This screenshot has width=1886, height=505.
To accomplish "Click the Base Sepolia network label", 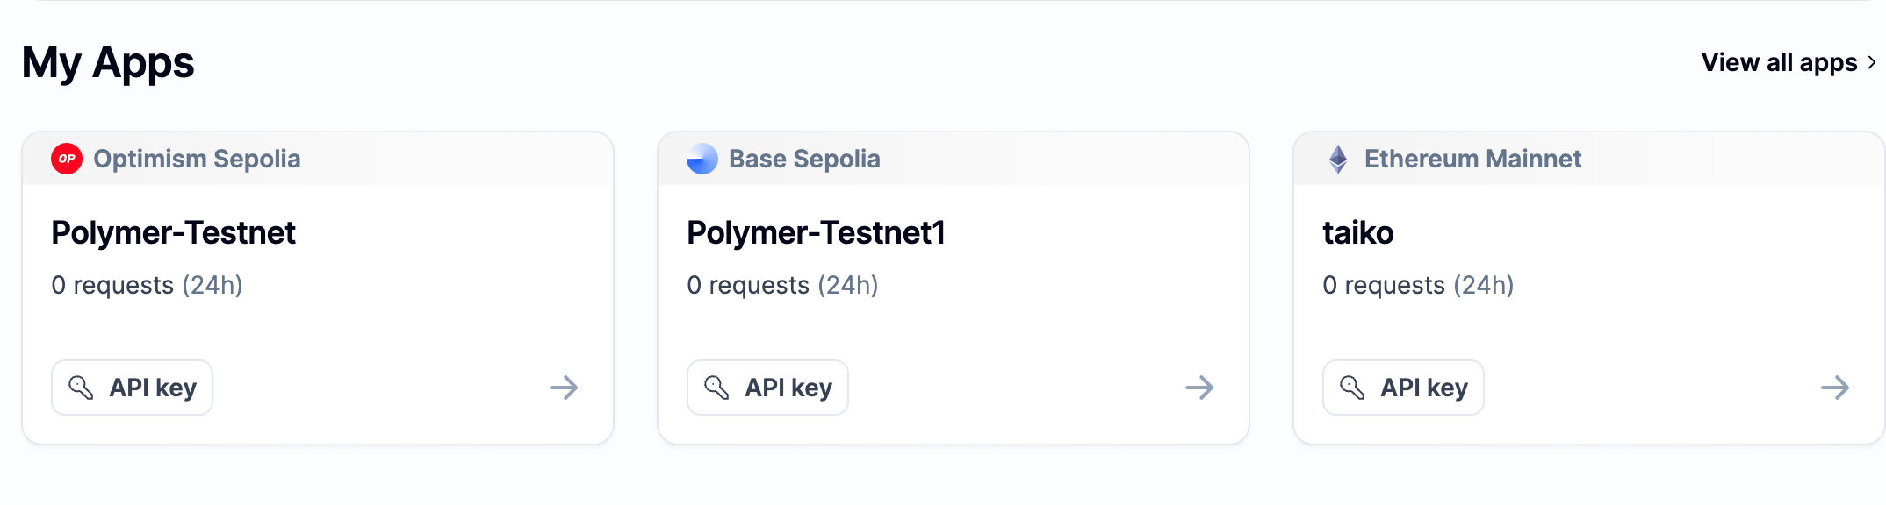I will pyautogui.click(x=804, y=159).
